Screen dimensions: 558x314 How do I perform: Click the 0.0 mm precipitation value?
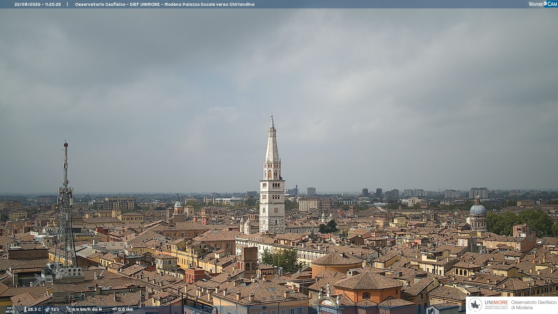pos(126,309)
